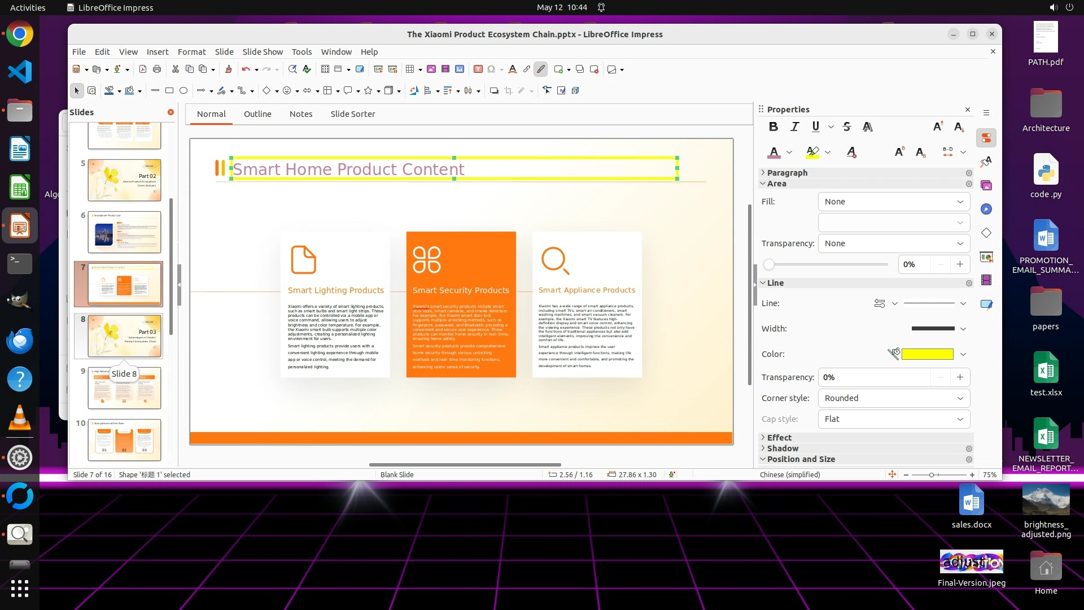Click the Insert Chart toolbar icon
This screenshot has height=610, width=1084.
(x=460, y=69)
